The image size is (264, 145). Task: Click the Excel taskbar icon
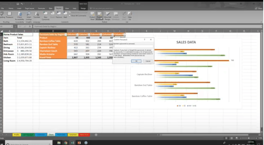pos(73,143)
